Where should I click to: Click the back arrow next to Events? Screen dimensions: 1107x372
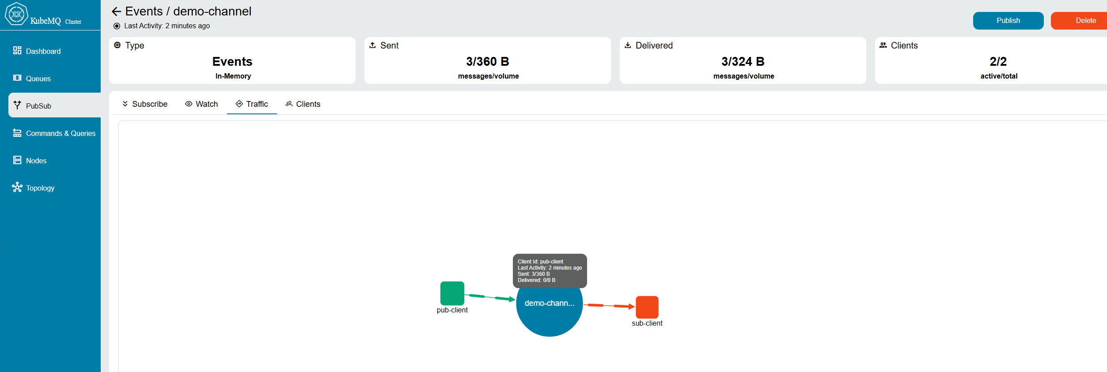pyautogui.click(x=116, y=11)
